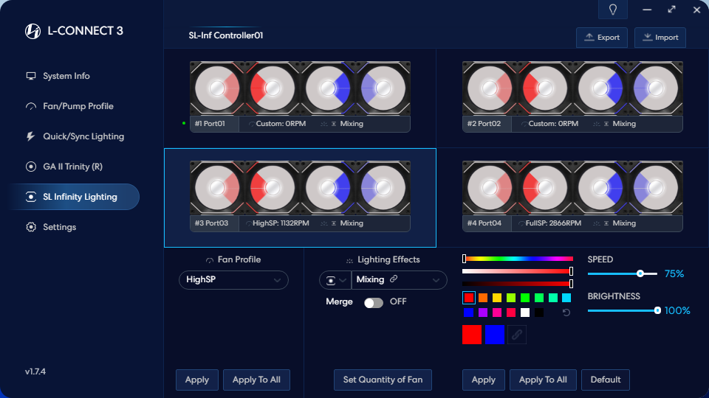The height and width of the screenshot is (398, 709).
Task: Click the color link chain icon beside blue swatch
Action: [517, 335]
